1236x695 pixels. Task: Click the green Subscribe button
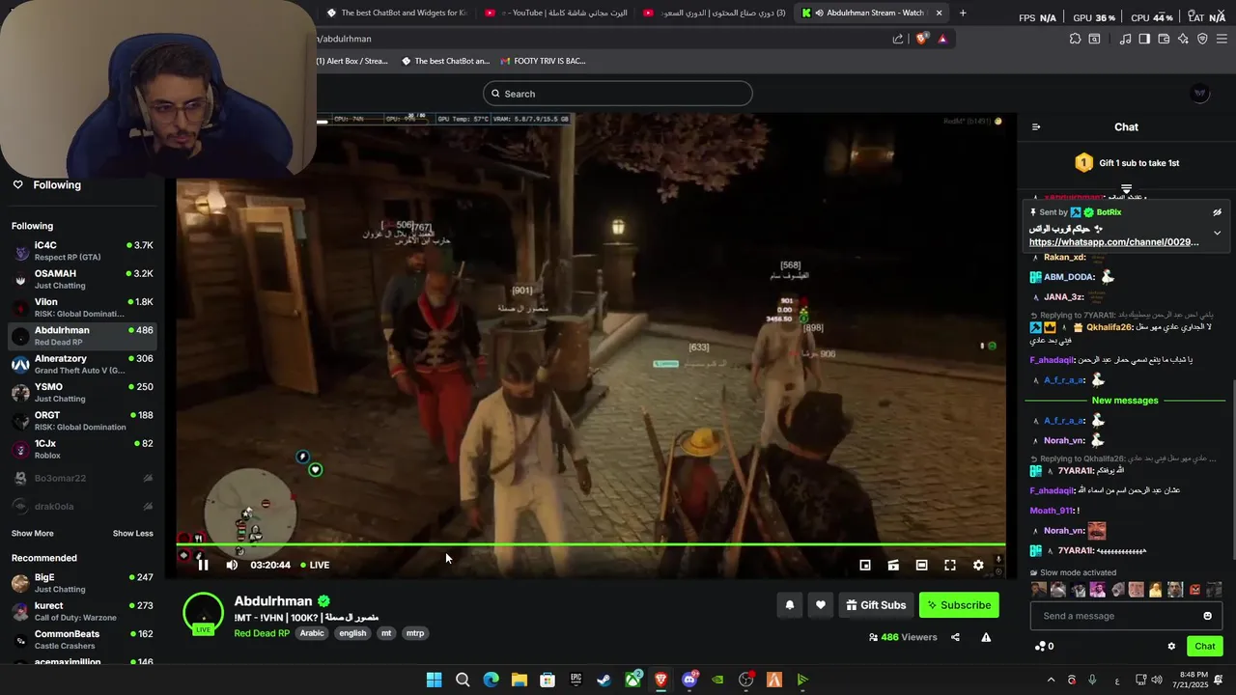[959, 605]
